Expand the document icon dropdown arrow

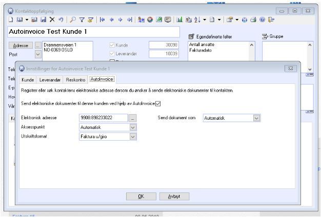[219, 20]
